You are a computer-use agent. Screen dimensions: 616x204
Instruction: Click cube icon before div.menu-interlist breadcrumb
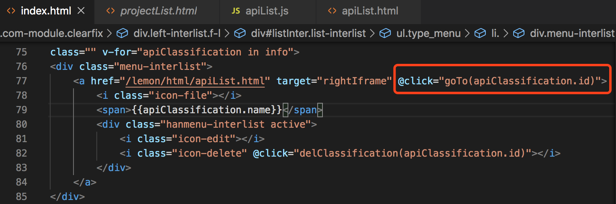[x=519, y=33]
